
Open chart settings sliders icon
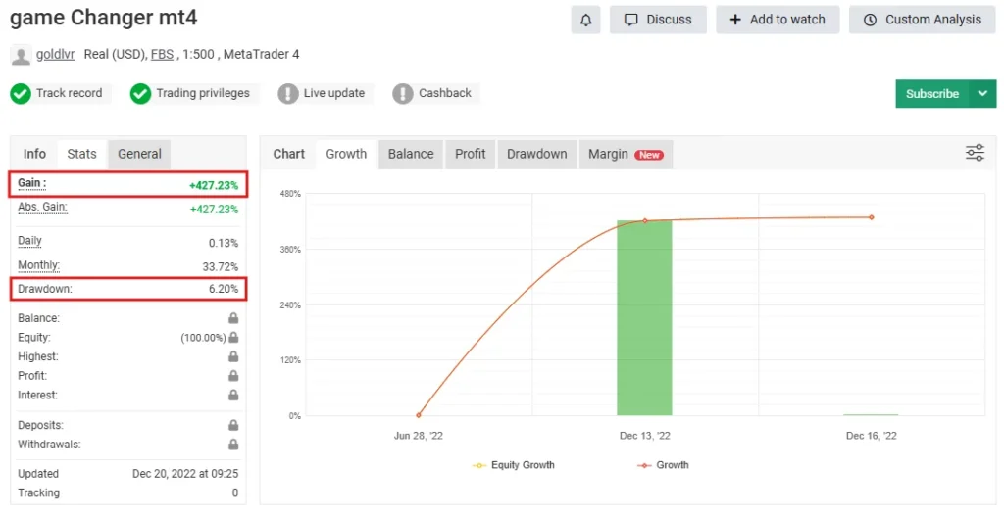(975, 153)
